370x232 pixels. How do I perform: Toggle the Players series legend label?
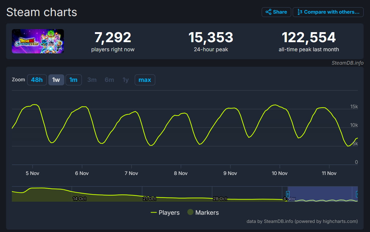click(169, 213)
